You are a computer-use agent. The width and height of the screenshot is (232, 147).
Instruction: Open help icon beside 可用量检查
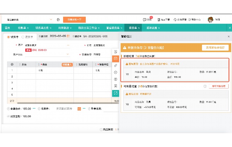tap(205, 86)
